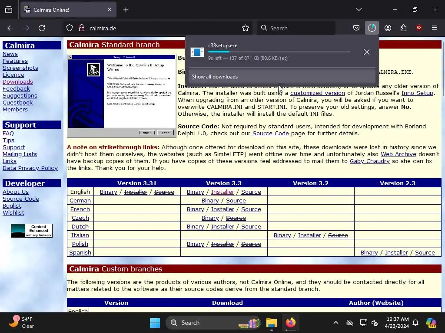Open taskbar Search box
This screenshot has height=333, width=445.
[x=213, y=323]
